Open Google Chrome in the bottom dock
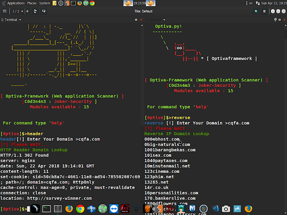The width and height of the screenshot is (287, 215). (80, 209)
